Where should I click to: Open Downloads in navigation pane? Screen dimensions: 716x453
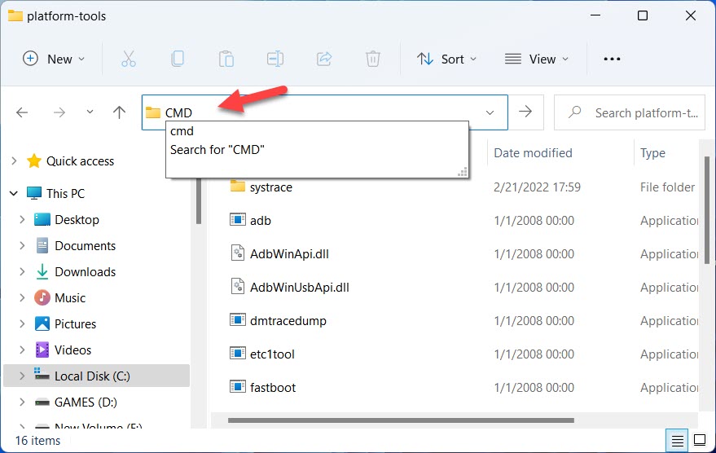(86, 271)
